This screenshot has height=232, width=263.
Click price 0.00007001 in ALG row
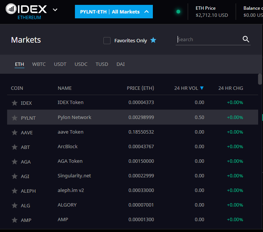click(141, 205)
